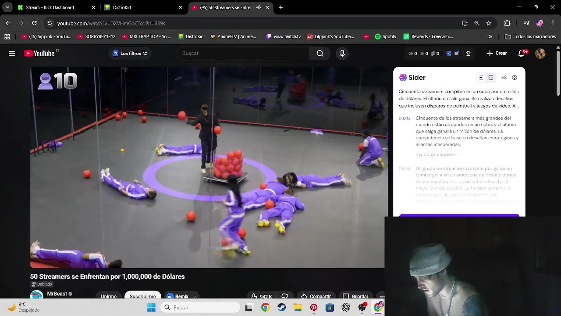Open the Chrome profile avatar
This screenshot has width=561, height=316.
(x=540, y=23)
